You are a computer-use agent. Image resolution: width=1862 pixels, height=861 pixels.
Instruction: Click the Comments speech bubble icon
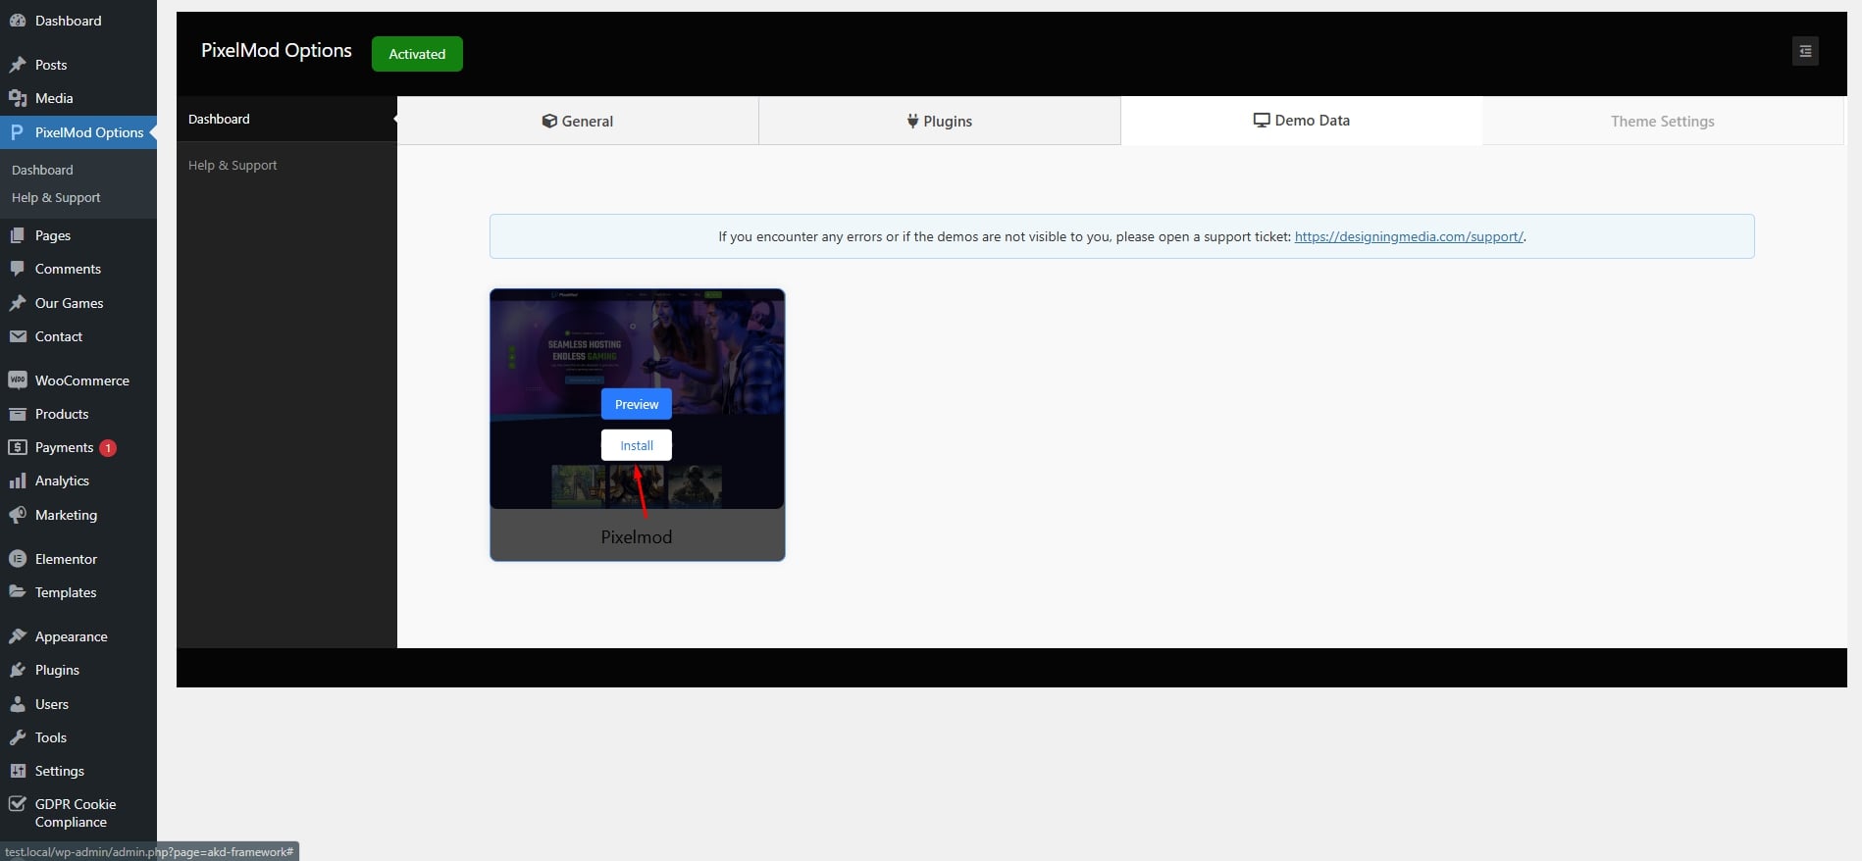(x=18, y=269)
